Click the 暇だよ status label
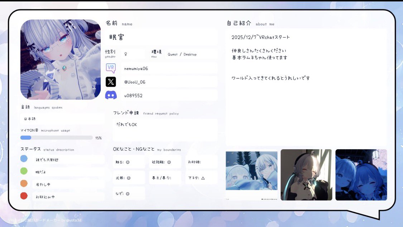The height and width of the screenshot is (227, 403). (x=40, y=172)
